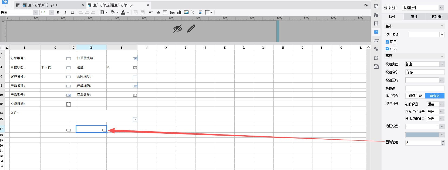Open cell attributes panel icon in sidebar
The image size is (448, 170).
pos(376,15)
